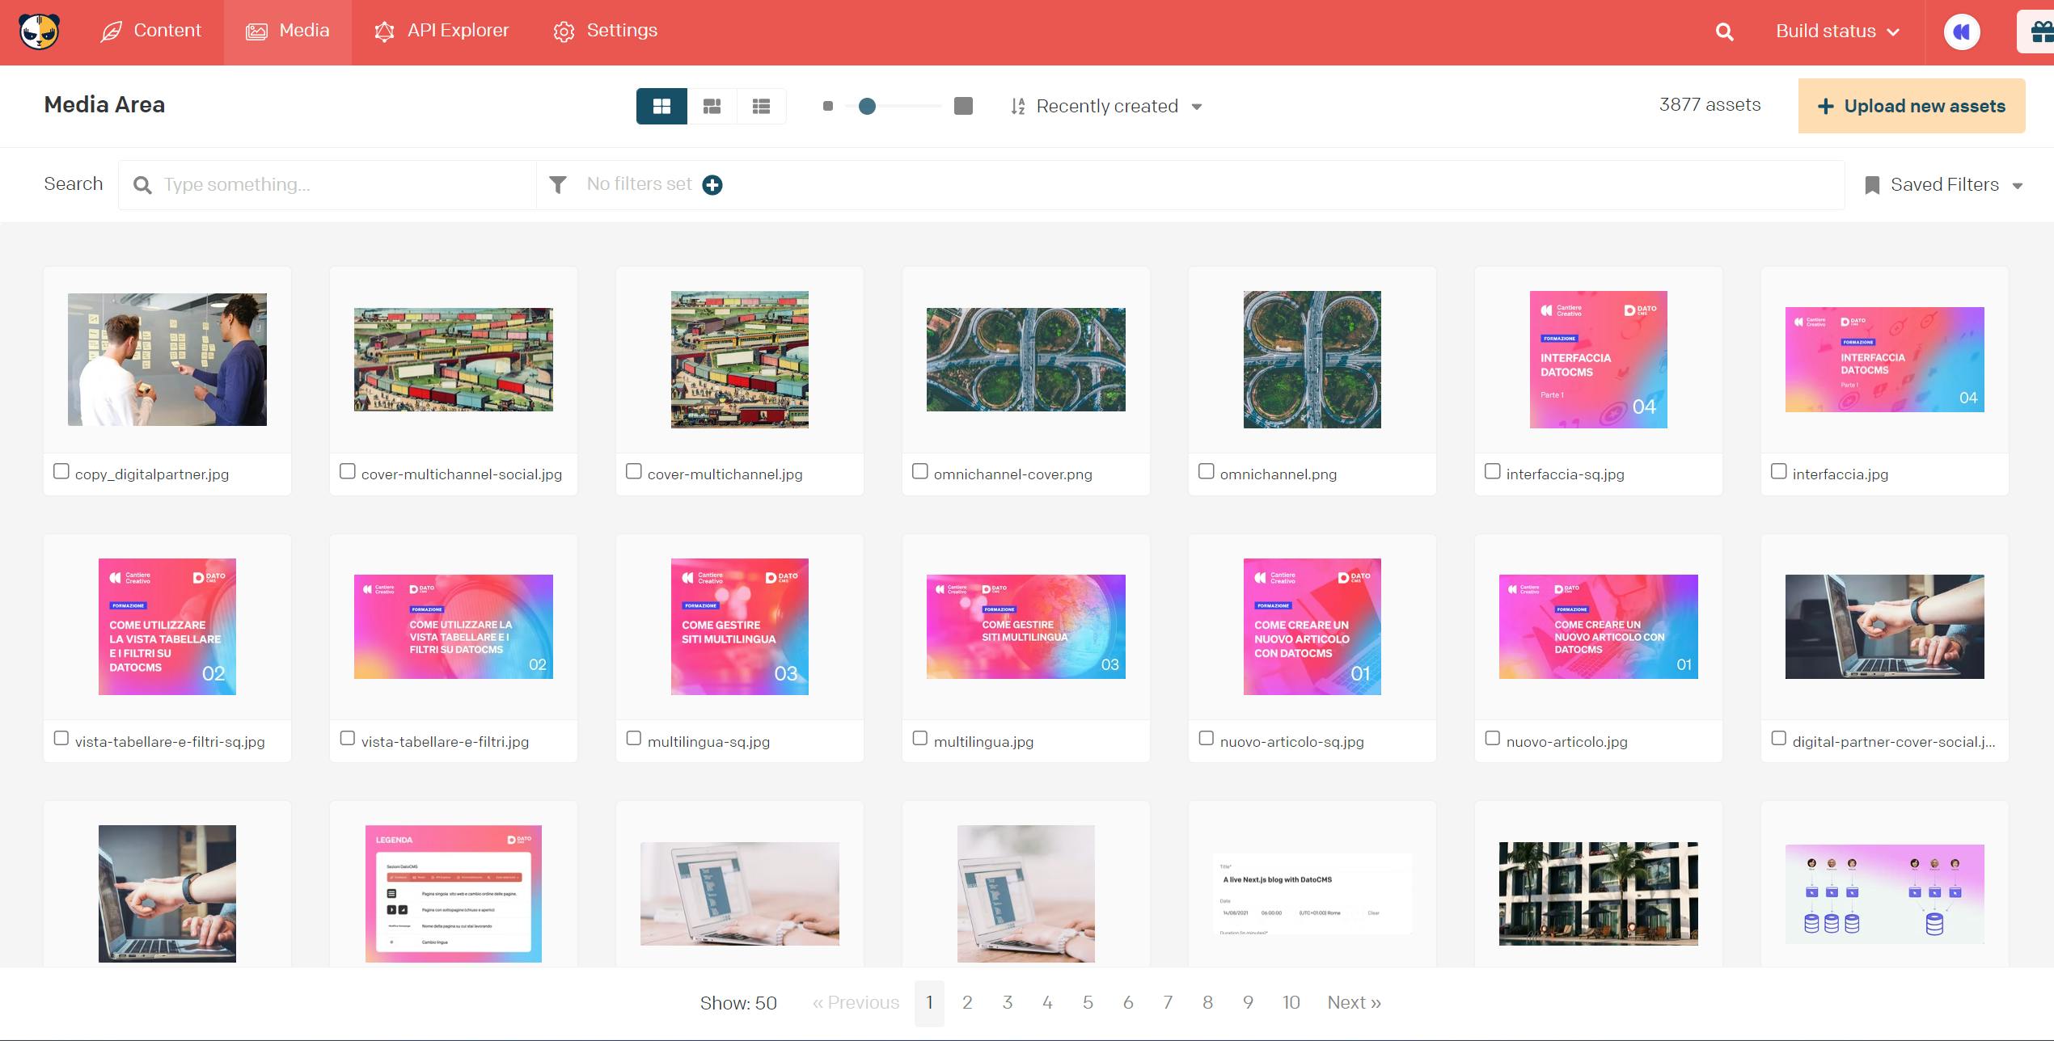The image size is (2054, 1041).
Task: Open the omnichannel.png thumbnail
Action: coord(1312,360)
